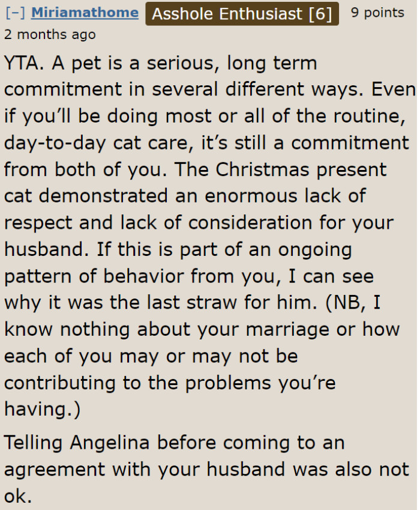The image size is (420, 510).
Task: Open the commenter's profile via their name
Action: pos(84,12)
